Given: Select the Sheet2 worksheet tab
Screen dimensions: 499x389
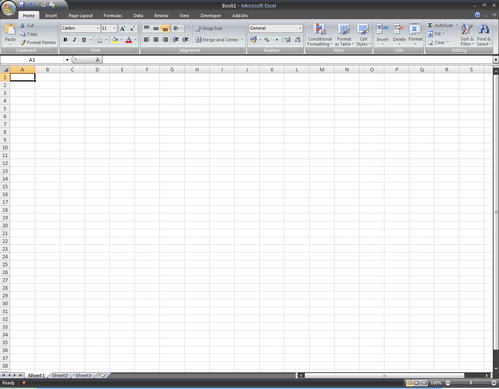Looking at the screenshot, I should 60,375.
